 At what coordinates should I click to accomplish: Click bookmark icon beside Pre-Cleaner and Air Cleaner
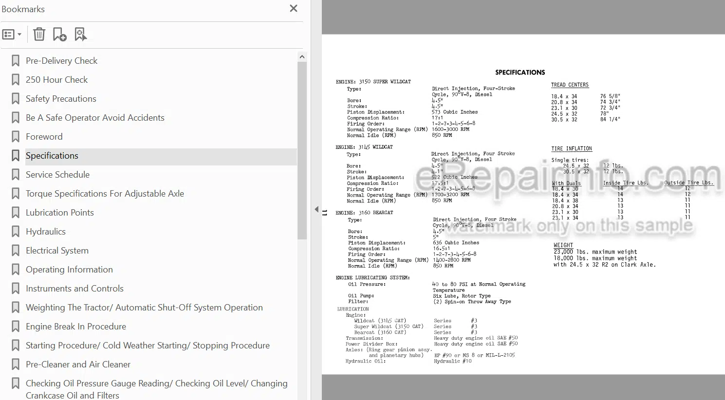tap(16, 364)
